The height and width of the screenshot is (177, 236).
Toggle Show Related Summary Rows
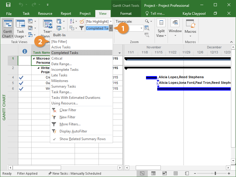coord(82,139)
